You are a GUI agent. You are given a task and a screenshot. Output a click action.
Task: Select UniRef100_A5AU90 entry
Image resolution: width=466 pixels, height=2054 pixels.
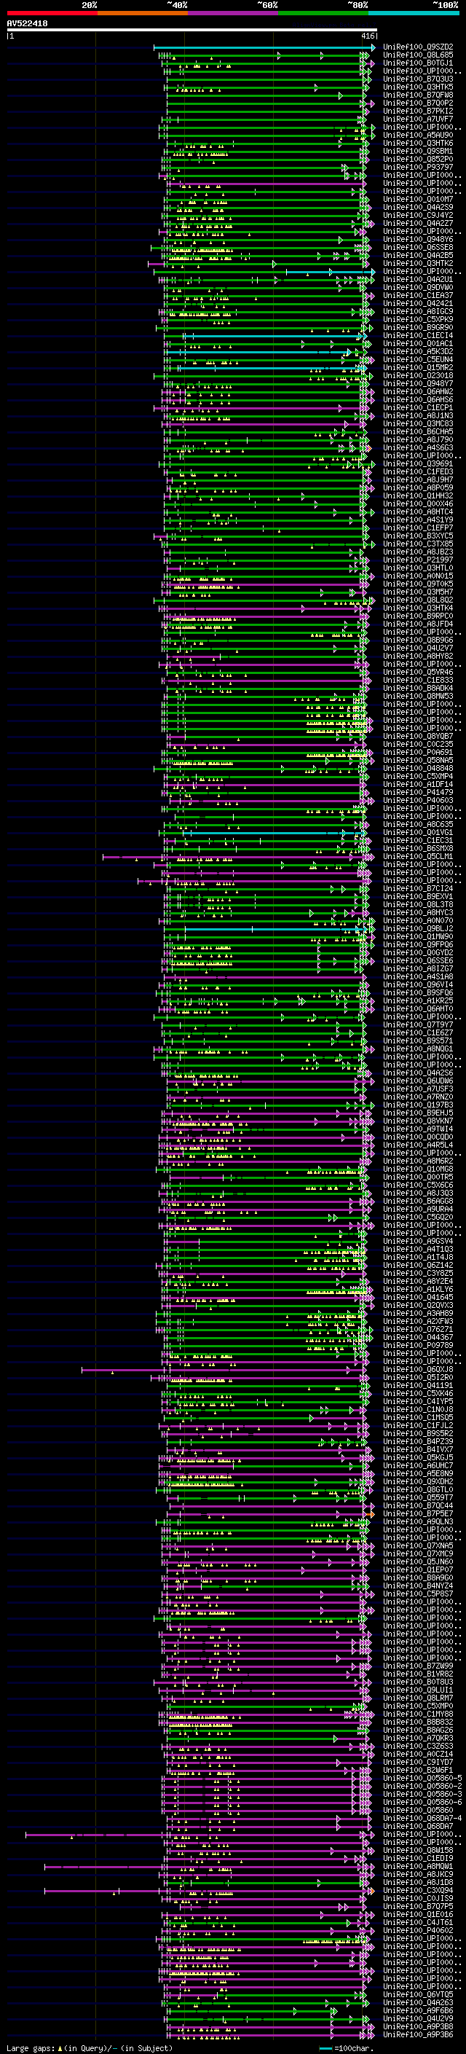coord(418,136)
